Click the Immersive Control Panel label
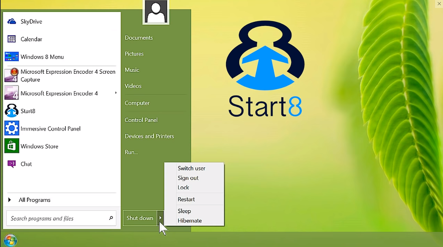The height and width of the screenshot is (247, 443). coord(51,128)
